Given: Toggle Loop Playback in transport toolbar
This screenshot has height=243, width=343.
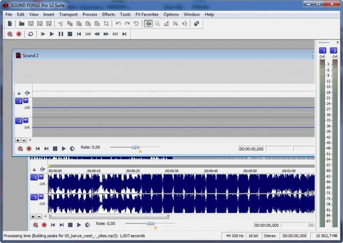Looking at the screenshot, I should pyautogui.click(x=31, y=34).
